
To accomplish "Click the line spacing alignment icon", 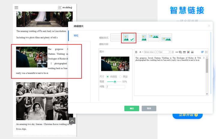I will tap(173, 52).
